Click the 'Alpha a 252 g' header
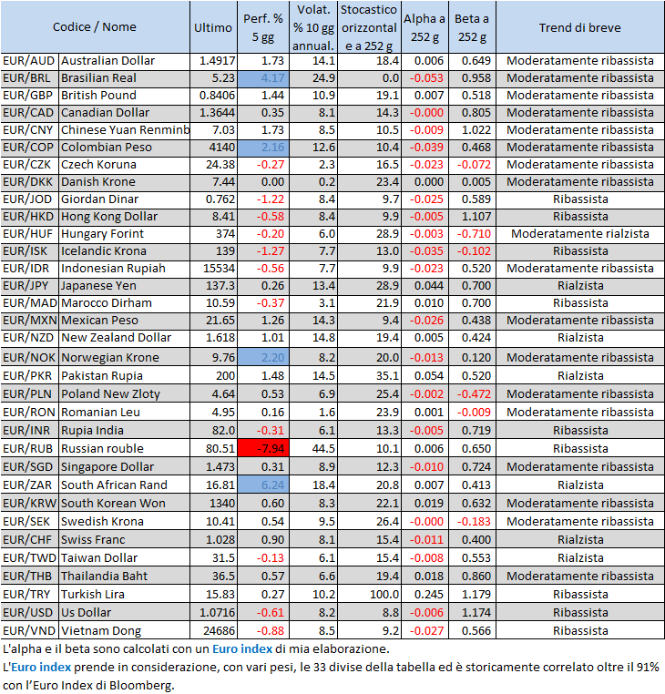Viewport: 665px width, 694px height. point(425,27)
